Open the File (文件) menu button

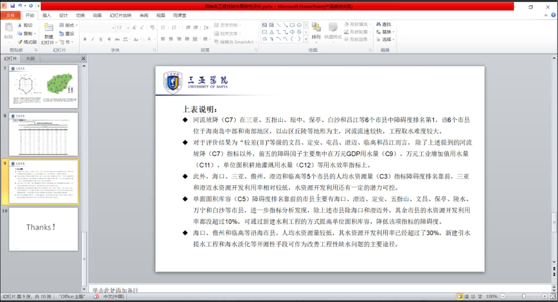click(11, 15)
